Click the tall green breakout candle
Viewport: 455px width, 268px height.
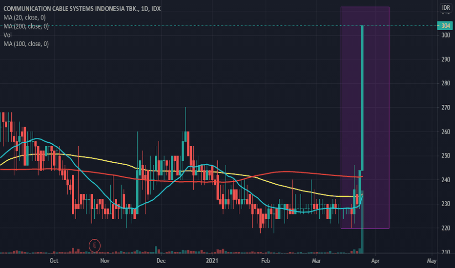pos(362,98)
